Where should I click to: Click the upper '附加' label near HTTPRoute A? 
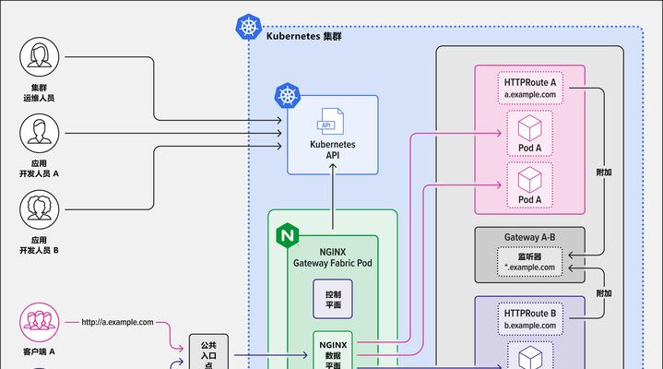pos(604,173)
